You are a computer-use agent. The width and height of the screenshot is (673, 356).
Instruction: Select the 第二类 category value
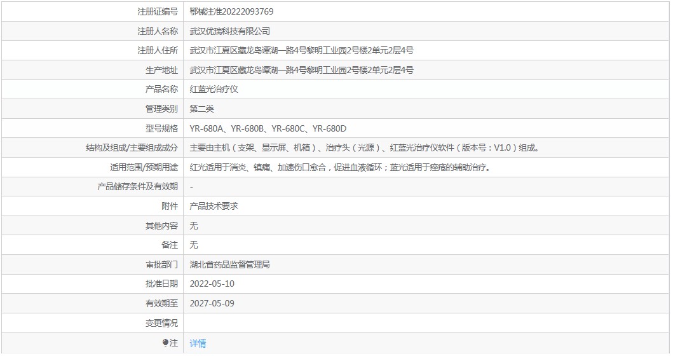point(201,109)
